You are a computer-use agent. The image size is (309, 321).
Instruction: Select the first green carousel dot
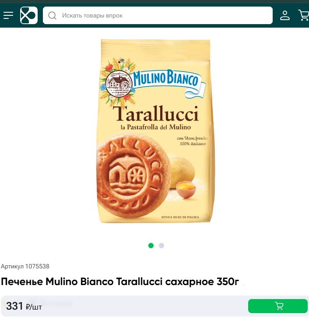(151, 246)
